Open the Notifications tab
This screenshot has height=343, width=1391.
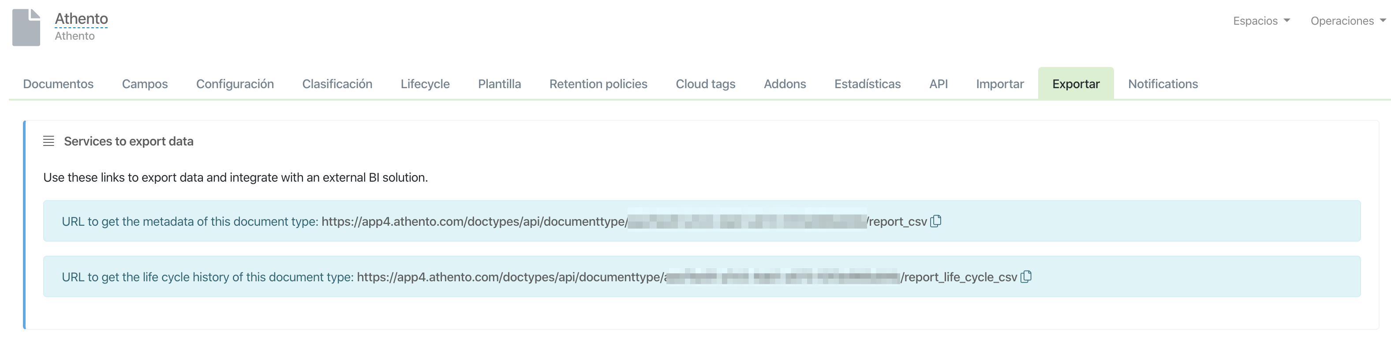1163,84
